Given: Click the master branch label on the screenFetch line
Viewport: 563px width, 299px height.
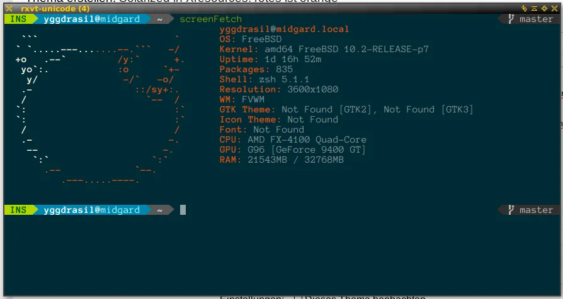Looking at the screenshot, I should point(536,19).
